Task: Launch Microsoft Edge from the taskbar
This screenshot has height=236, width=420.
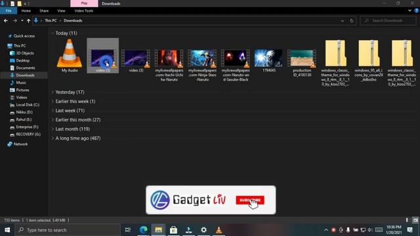Action: coord(144,230)
